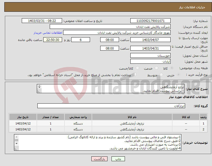Click دستگاه unit in row 2
The image size is (212, 166).
coord(78,129)
